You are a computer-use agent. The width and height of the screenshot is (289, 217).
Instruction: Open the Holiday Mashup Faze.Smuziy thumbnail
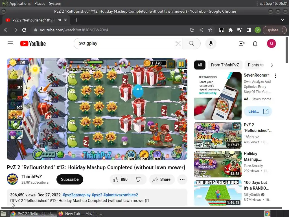pos(218,164)
